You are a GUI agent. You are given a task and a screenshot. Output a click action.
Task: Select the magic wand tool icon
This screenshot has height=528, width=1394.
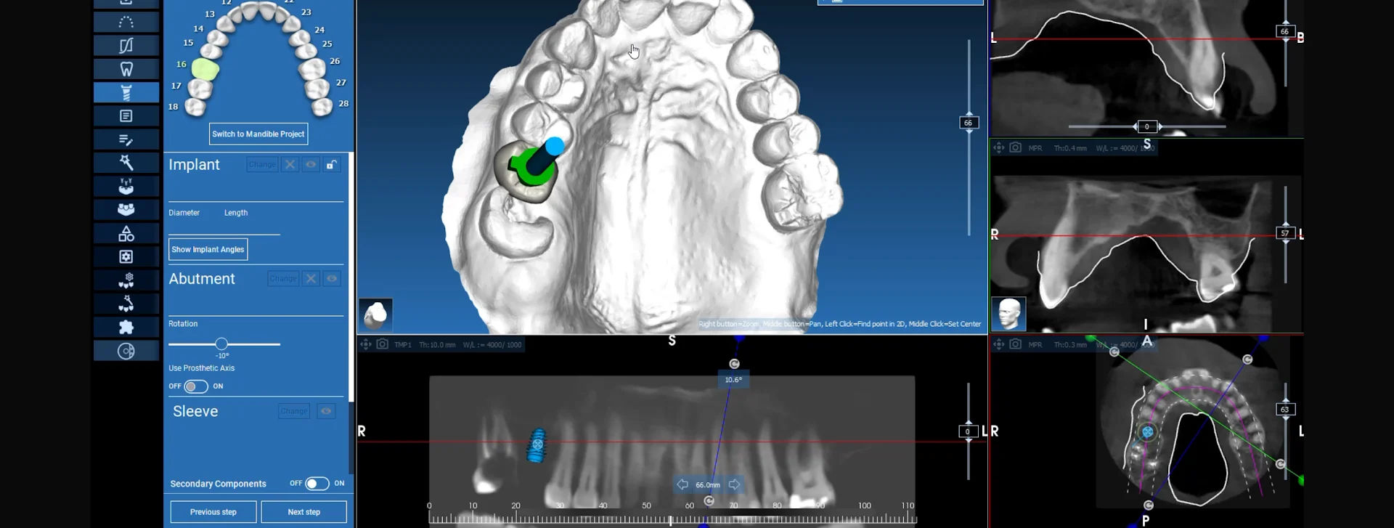click(126, 163)
